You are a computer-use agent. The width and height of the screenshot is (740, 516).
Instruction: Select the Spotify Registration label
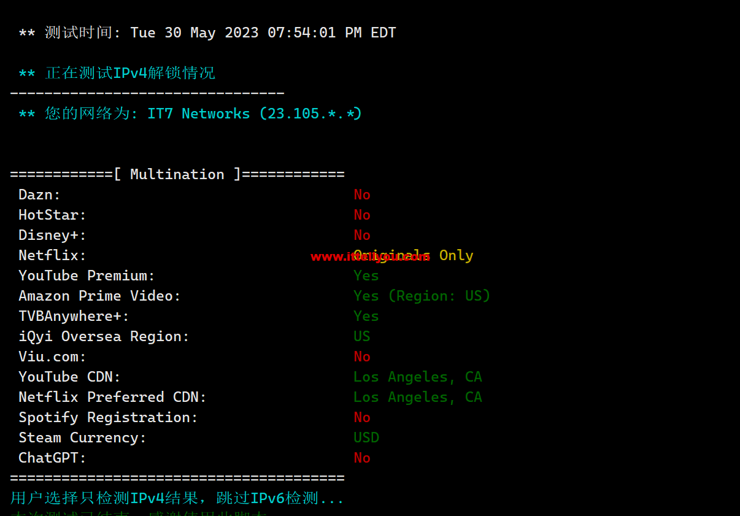(109, 417)
